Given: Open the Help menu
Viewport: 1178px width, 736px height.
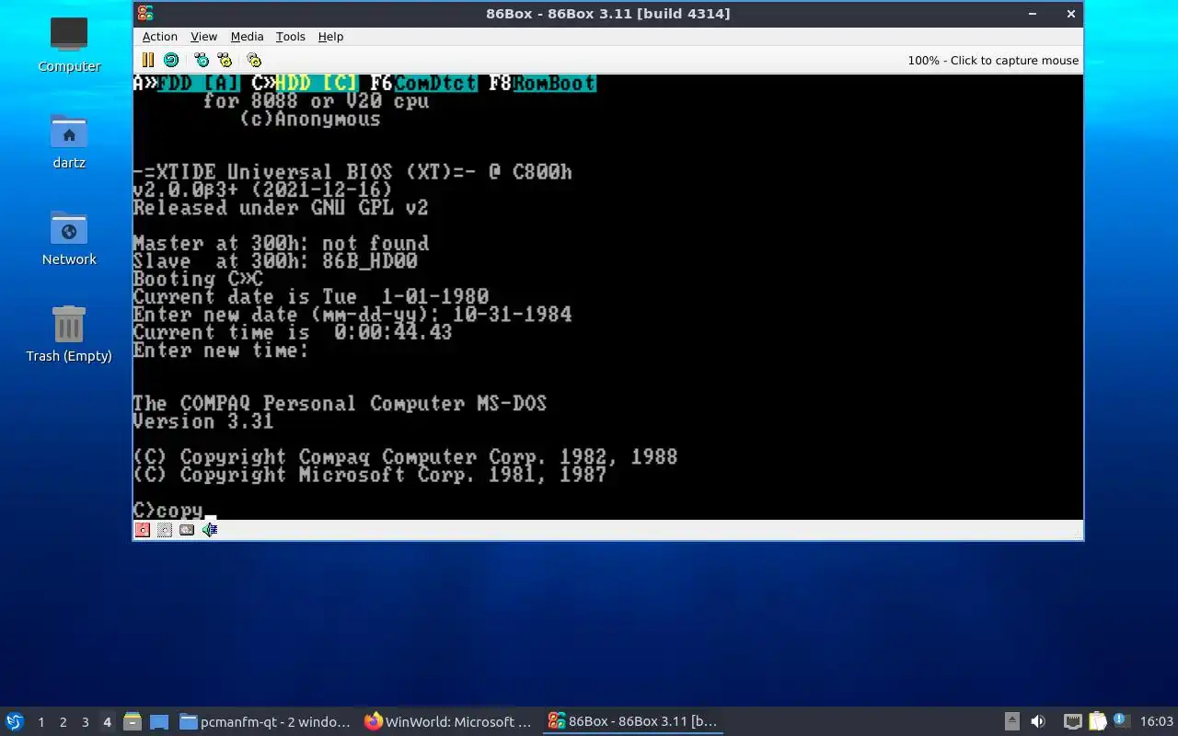Looking at the screenshot, I should point(330,37).
